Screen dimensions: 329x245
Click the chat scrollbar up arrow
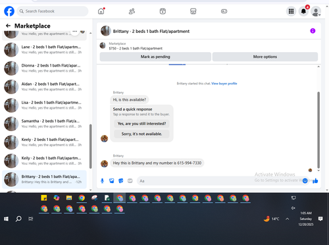(x=318, y=67)
